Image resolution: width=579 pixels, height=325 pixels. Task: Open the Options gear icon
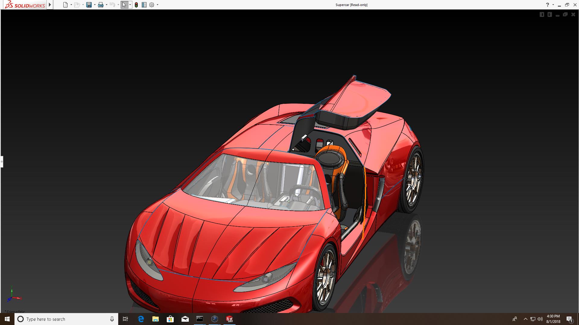point(152,5)
